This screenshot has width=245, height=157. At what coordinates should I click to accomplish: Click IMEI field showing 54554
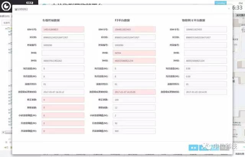coord(134,53)
